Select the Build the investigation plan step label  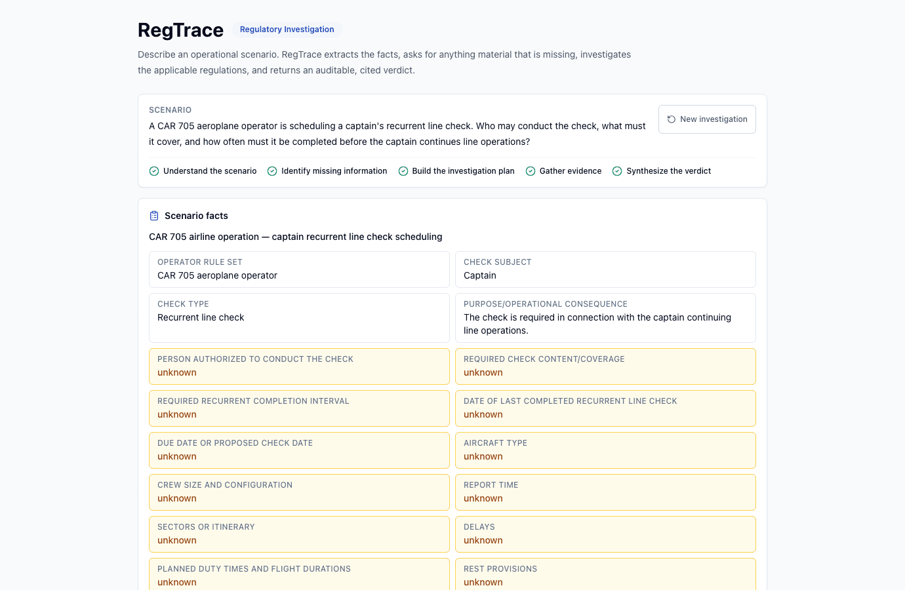464,171
